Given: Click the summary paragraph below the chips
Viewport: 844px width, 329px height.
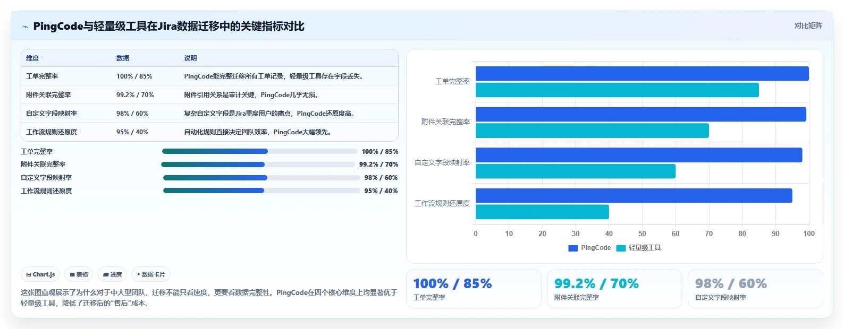Looking at the screenshot, I should coord(209,298).
